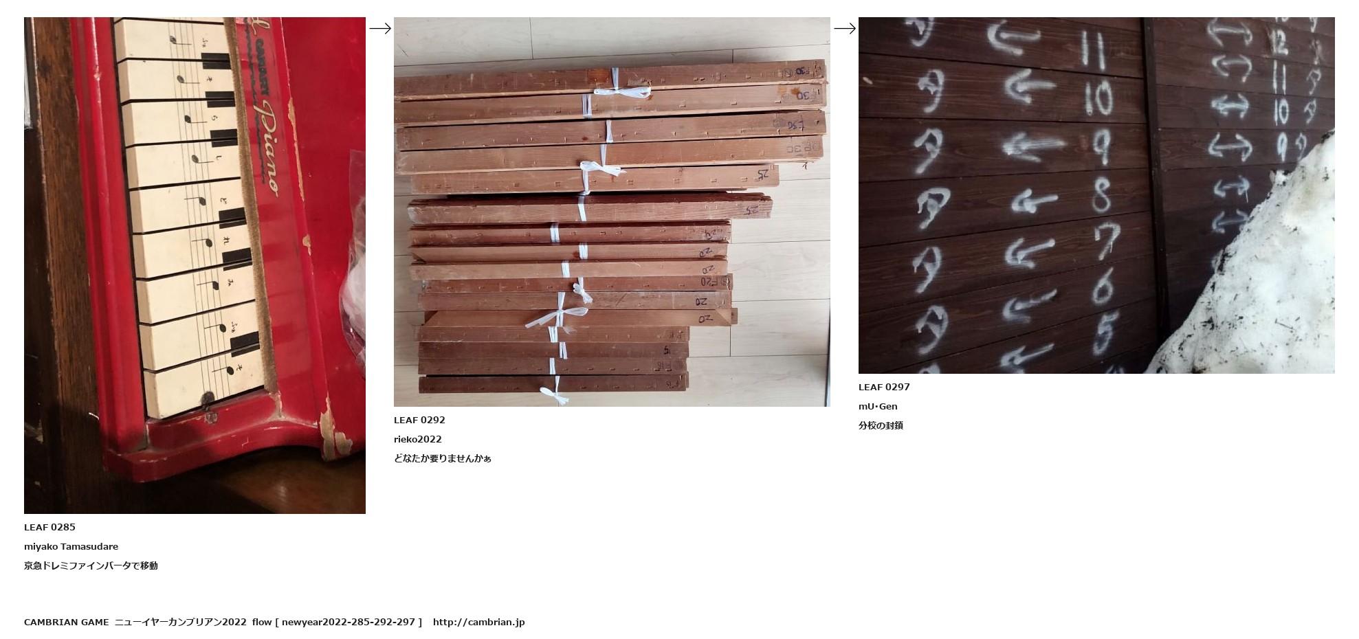Click the arrow between first and second photos
Image resolution: width=1359 pixels, height=639 pixels.
click(380, 28)
